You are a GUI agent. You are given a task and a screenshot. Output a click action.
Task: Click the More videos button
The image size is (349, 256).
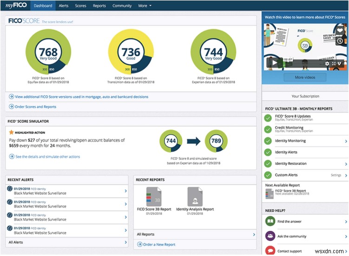[x=305, y=78]
